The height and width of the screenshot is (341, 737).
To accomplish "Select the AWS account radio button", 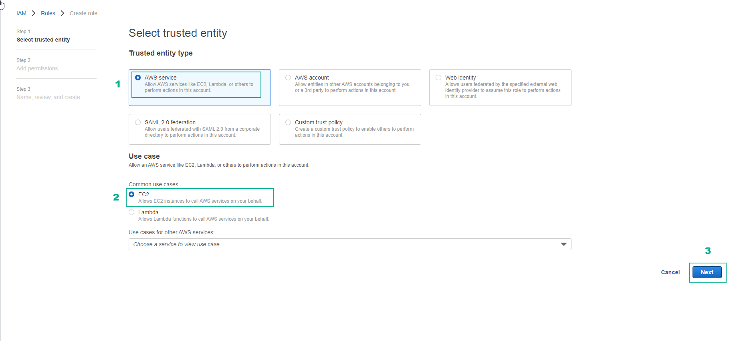I will pos(288,78).
